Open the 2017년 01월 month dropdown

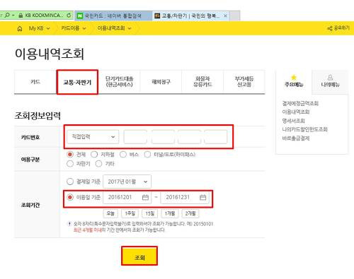click(x=127, y=182)
